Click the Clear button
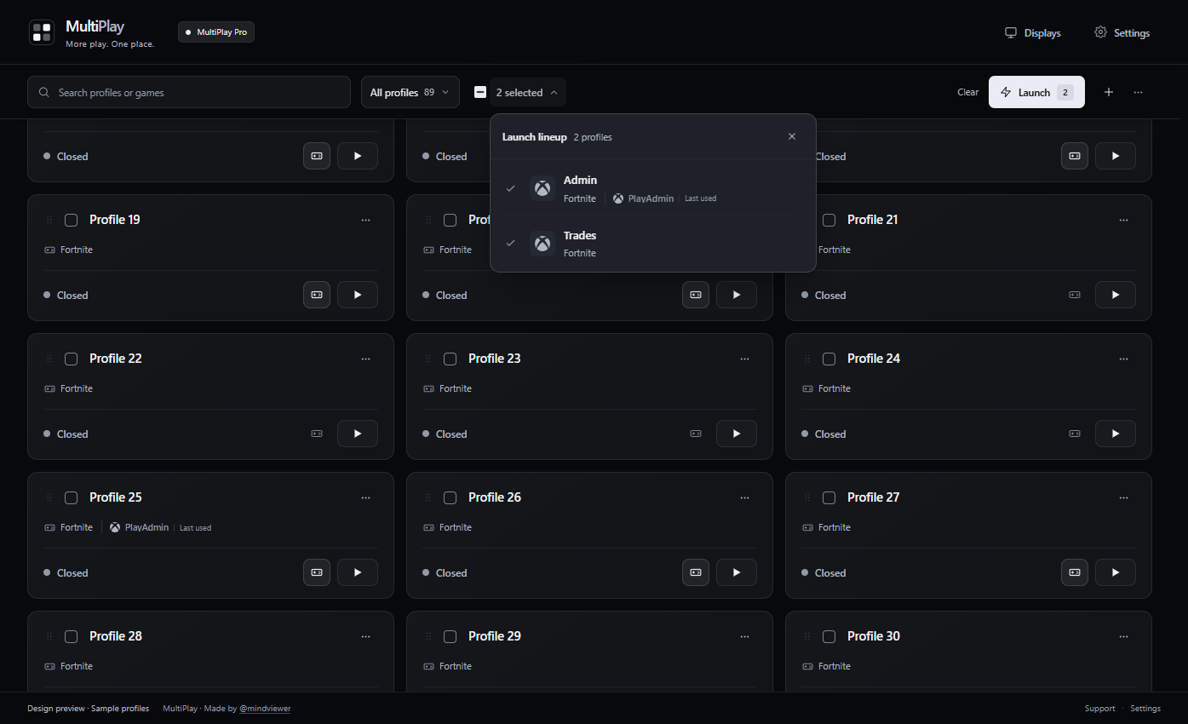The image size is (1188, 724). point(967,92)
